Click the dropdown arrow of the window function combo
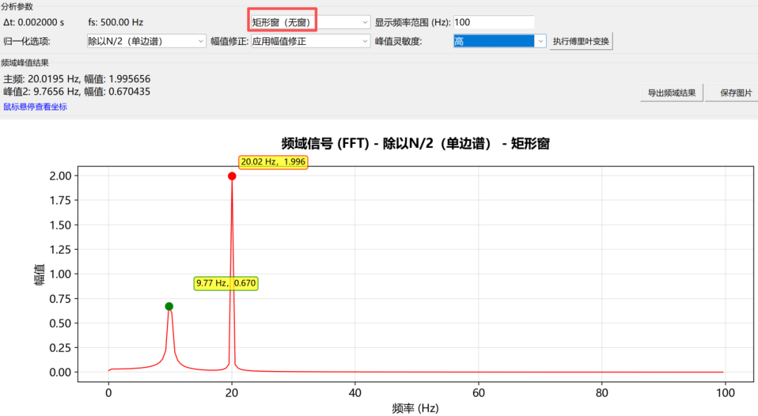758x416 pixels. click(365, 22)
